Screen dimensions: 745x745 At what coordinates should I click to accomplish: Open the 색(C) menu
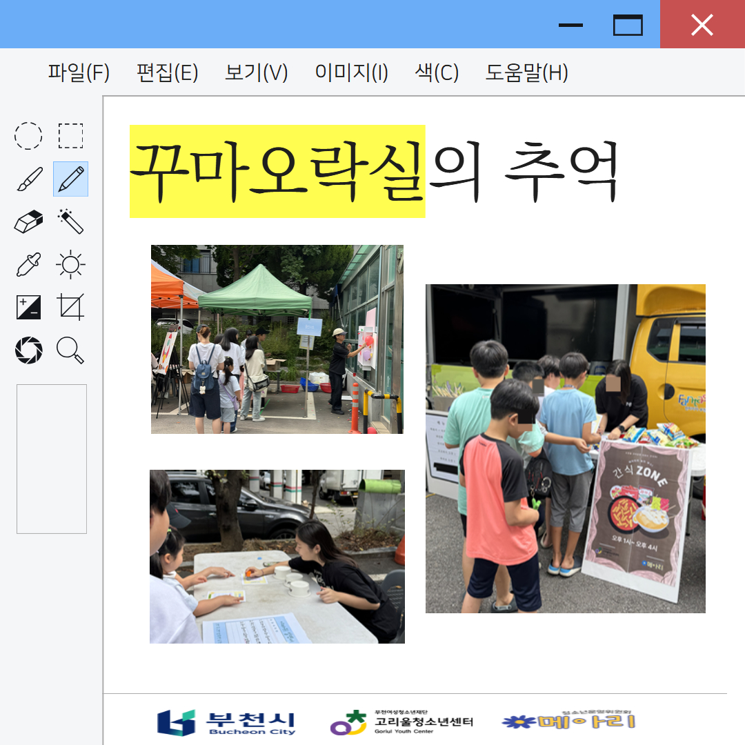point(437,72)
